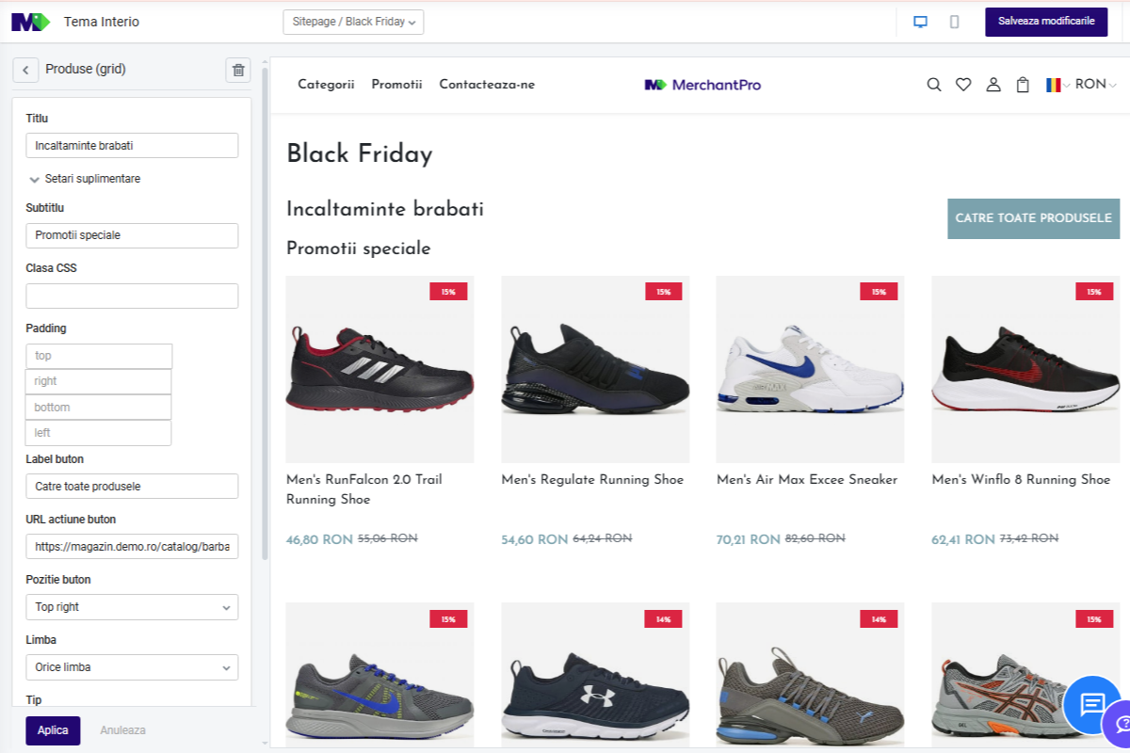Delete the section with the trash icon
This screenshot has width=1130, height=753.
point(238,70)
